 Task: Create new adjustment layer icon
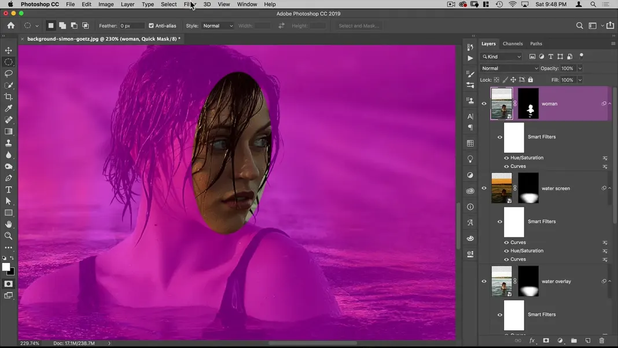560,340
